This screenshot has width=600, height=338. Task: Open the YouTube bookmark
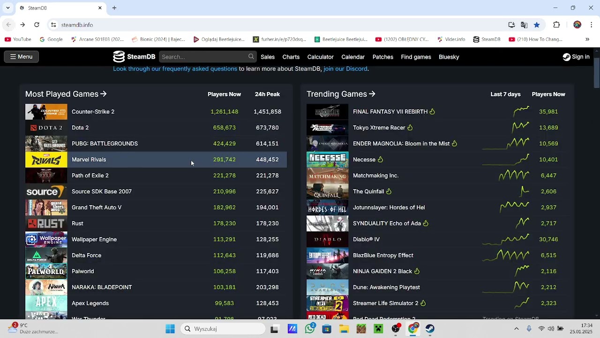pyautogui.click(x=18, y=39)
